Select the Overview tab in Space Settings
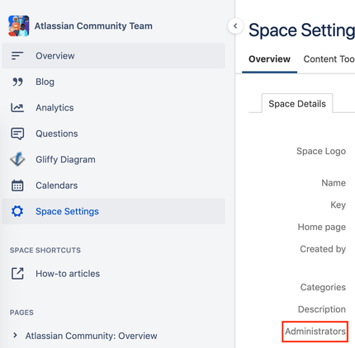This screenshot has height=348, width=355. pos(269,59)
